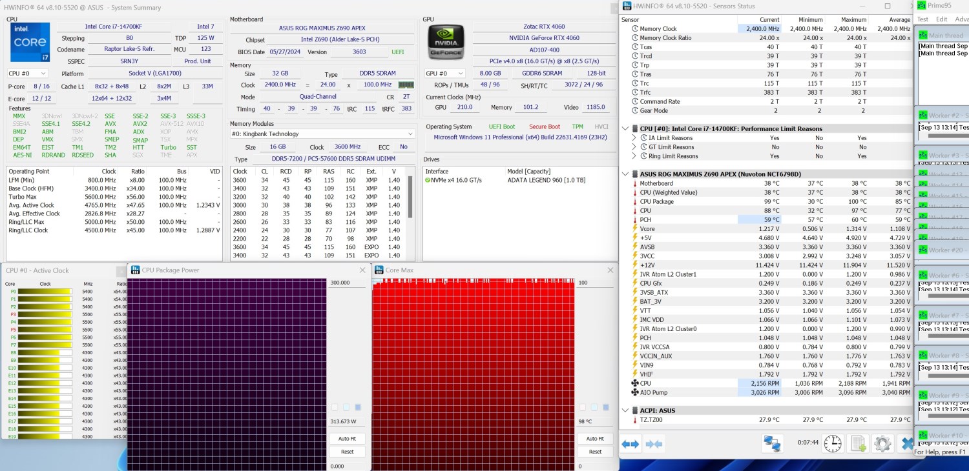Click the 100 maximum field in Core Max
Viewport: 969px width, 471px height.
tap(595, 283)
